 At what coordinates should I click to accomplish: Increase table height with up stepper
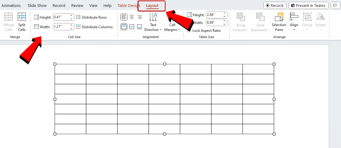point(225,13)
